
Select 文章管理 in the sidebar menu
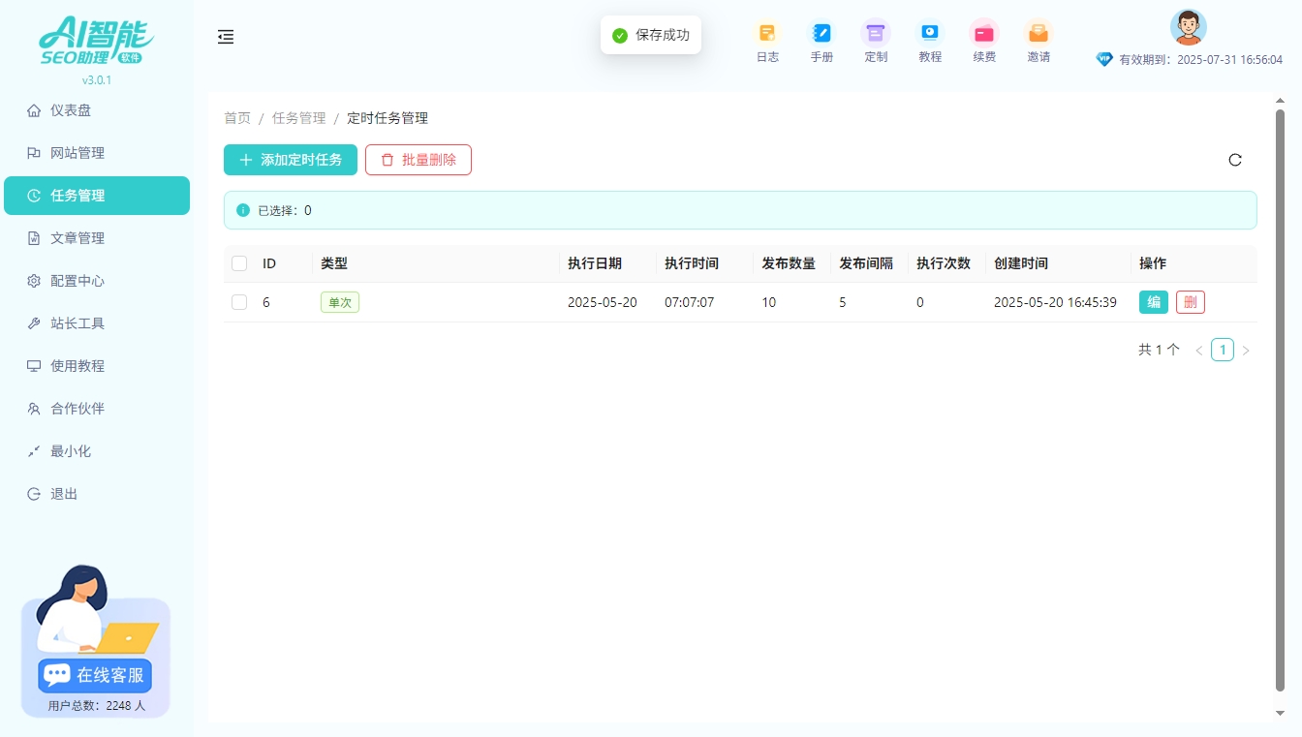pos(77,238)
